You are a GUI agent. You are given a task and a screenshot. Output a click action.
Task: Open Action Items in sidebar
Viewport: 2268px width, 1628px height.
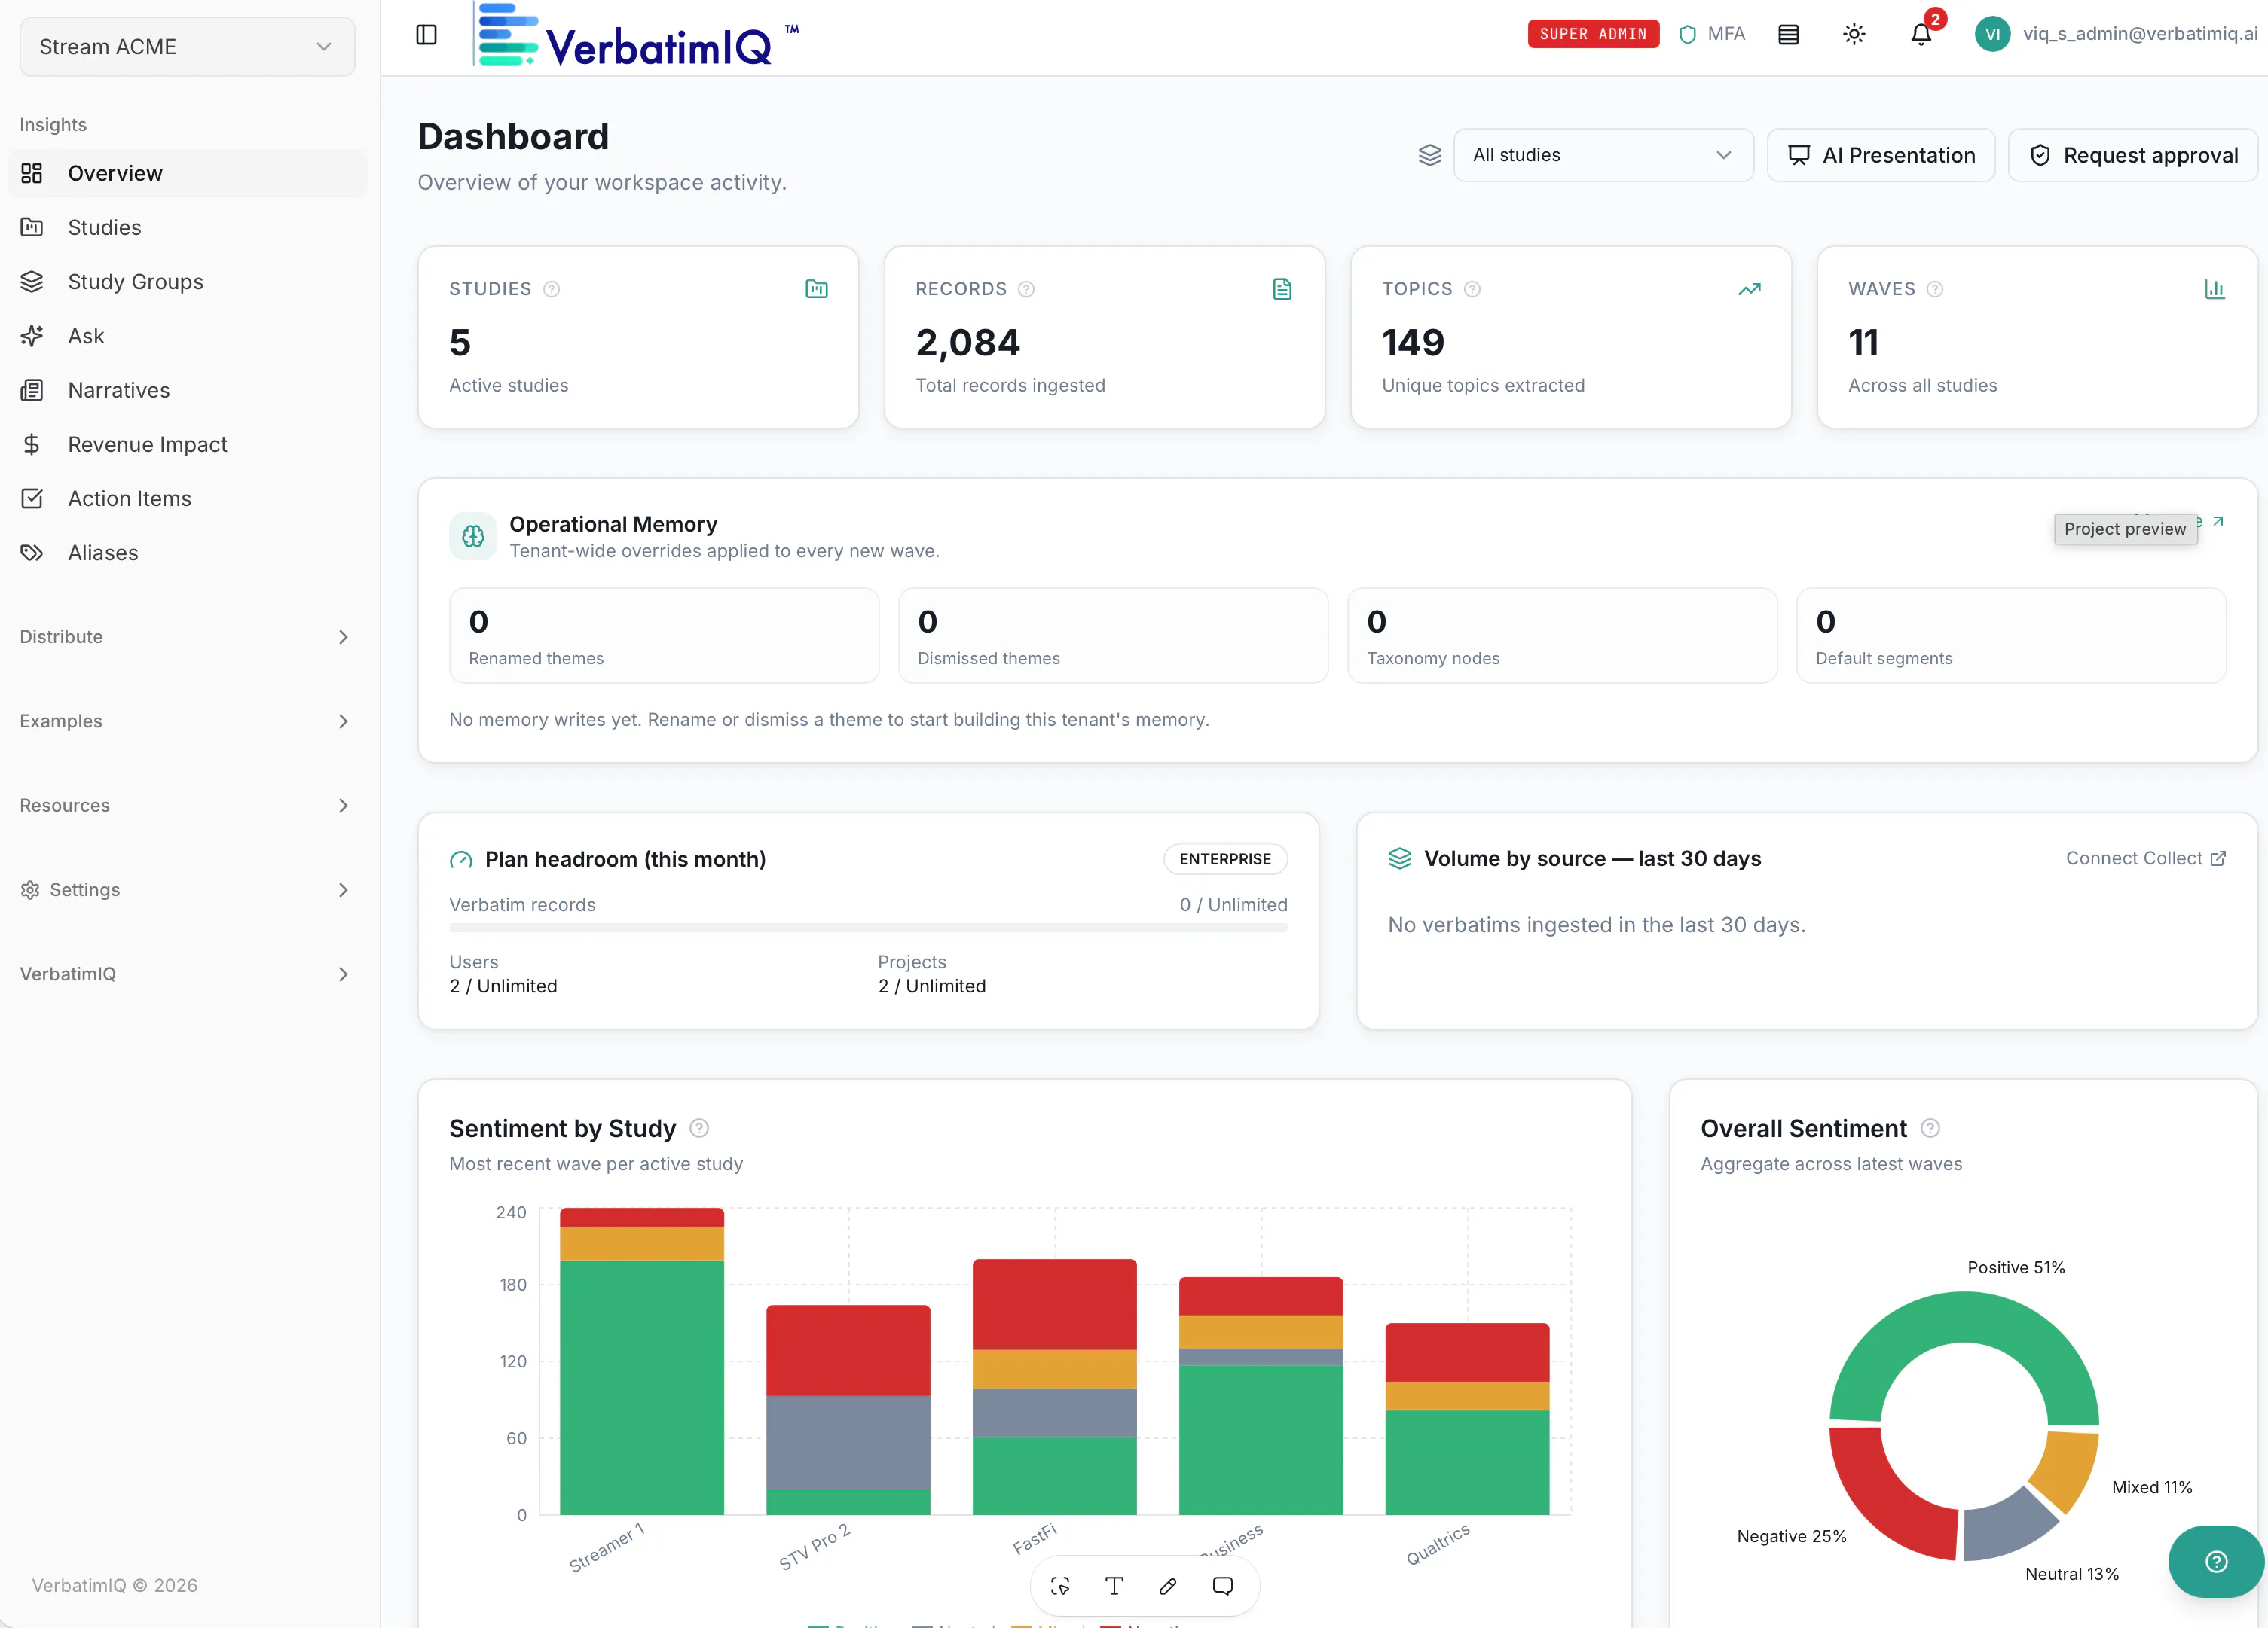tap(187, 498)
